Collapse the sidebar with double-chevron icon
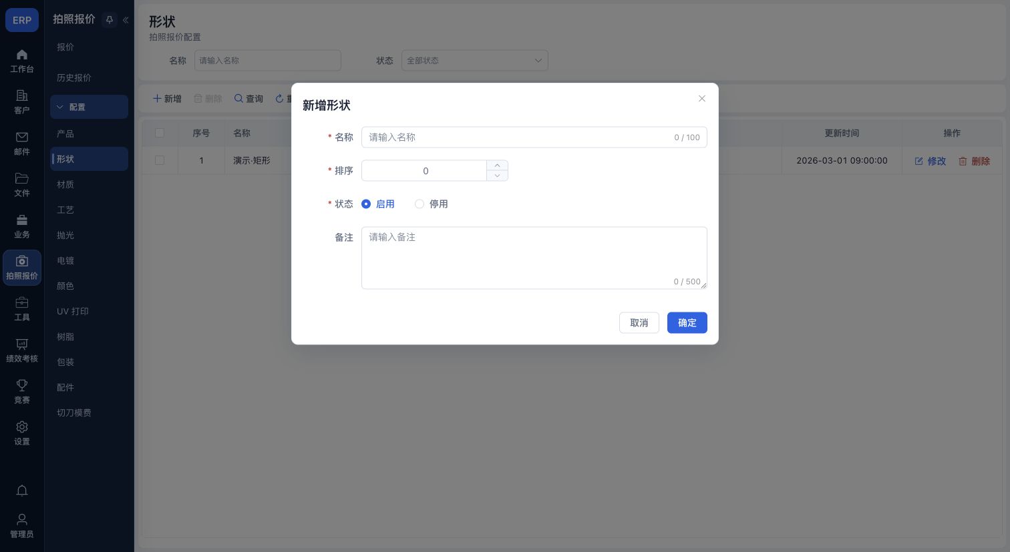The height and width of the screenshot is (552, 1010). (x=125, y=20)
